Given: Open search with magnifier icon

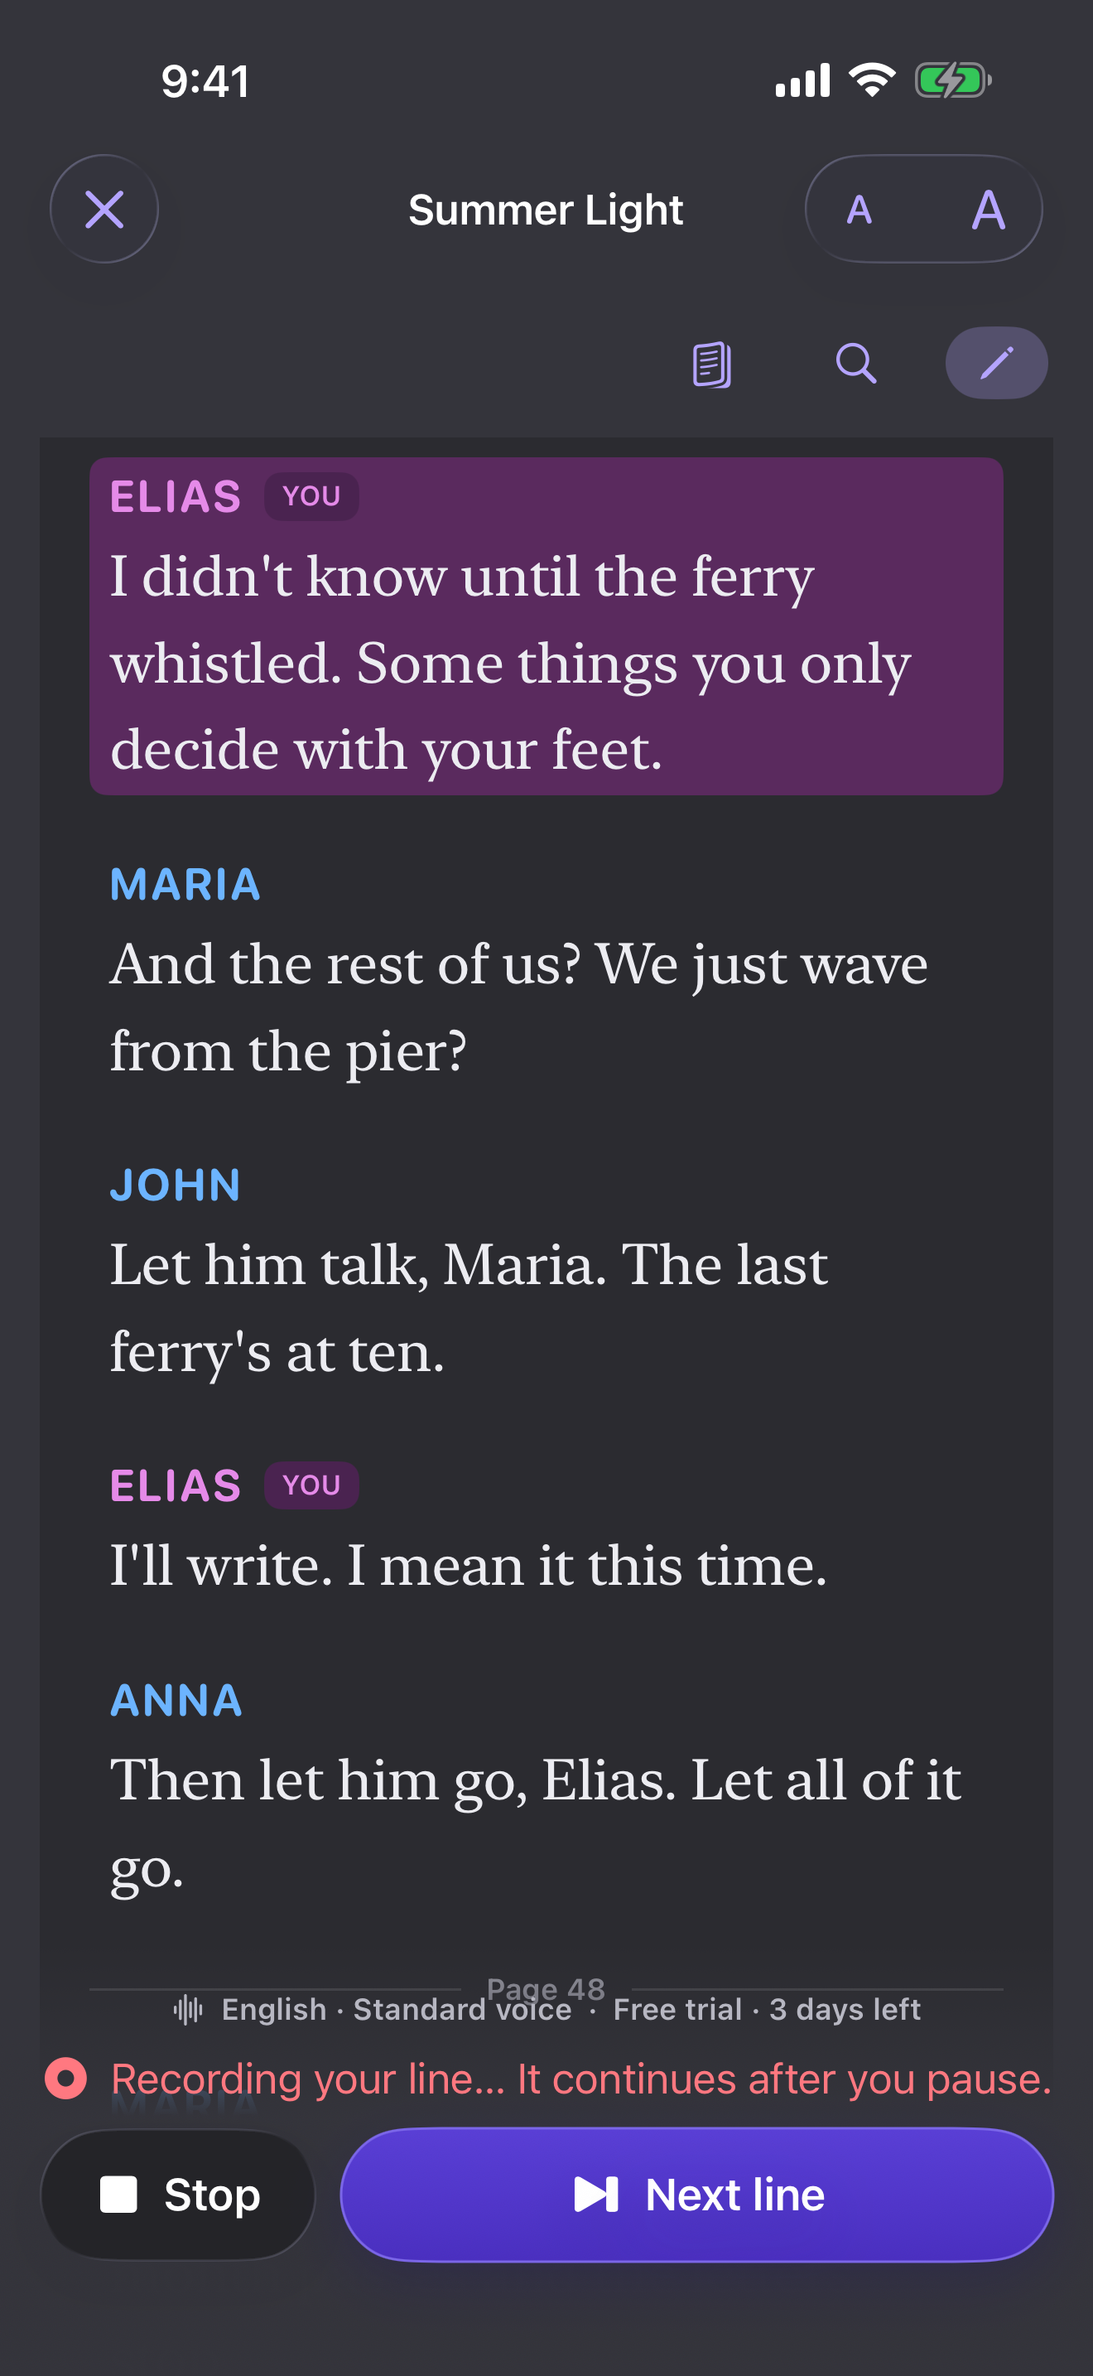Looking at the screenshot, I should click(856, 364).
